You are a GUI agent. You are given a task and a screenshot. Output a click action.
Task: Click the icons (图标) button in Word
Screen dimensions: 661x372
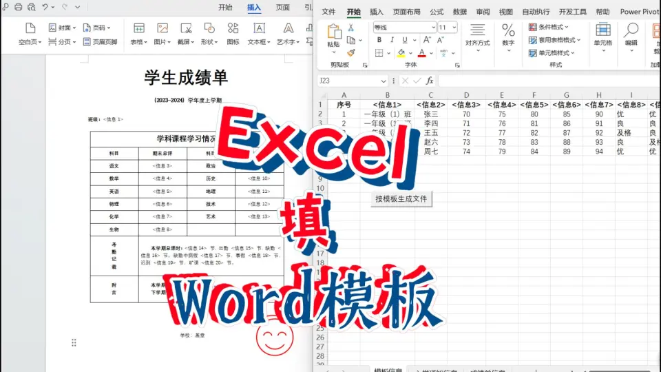(x=233, y=34)
